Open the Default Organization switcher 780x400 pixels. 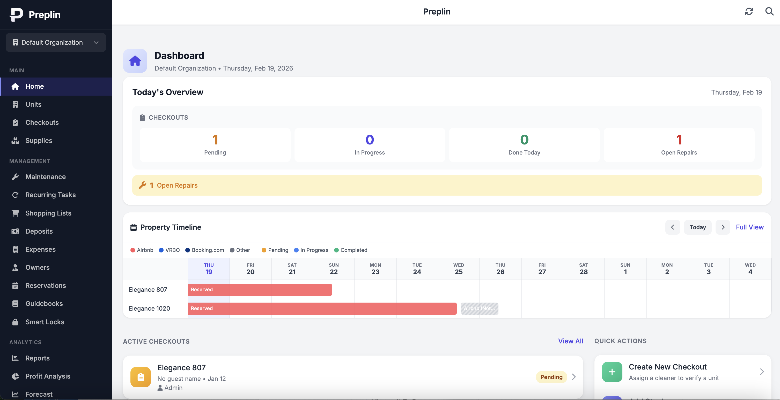point(55,42)
